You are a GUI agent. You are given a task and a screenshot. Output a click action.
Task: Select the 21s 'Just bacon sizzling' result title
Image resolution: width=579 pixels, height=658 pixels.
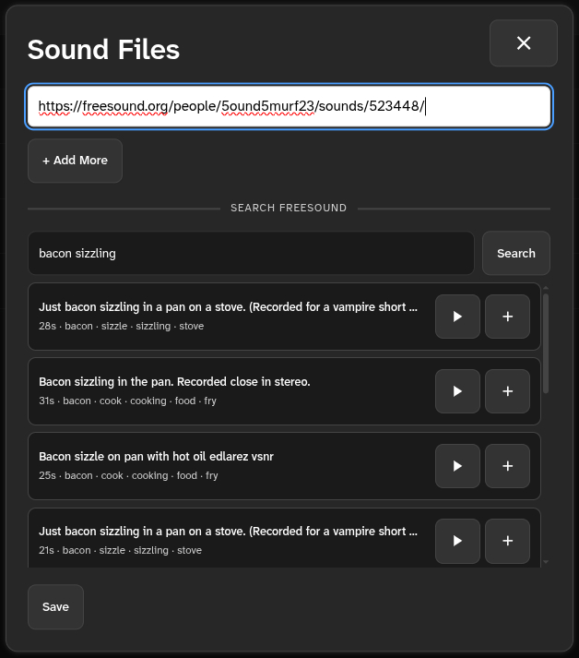point(228,531)
